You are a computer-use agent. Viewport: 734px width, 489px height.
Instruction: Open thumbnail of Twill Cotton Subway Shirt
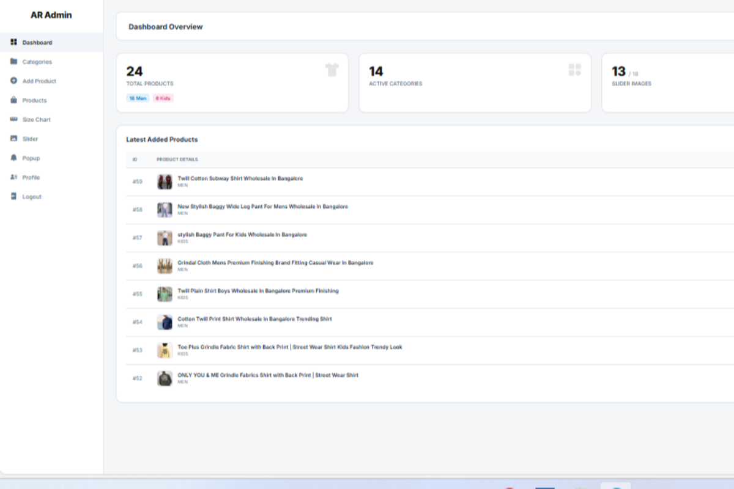point(165,182)
